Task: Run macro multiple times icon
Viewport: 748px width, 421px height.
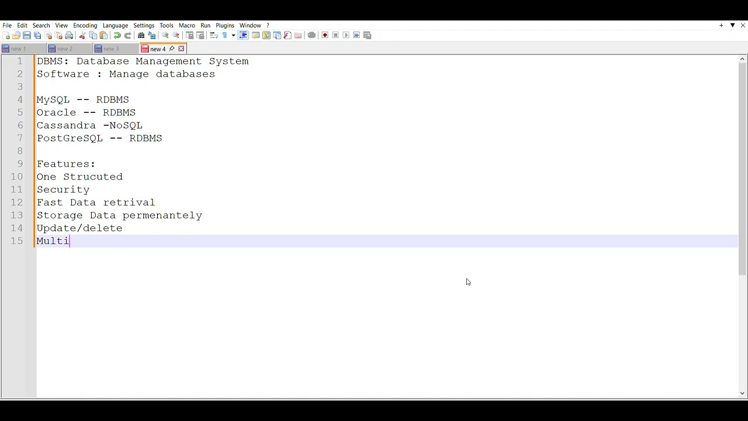Action: coord(356,35)
